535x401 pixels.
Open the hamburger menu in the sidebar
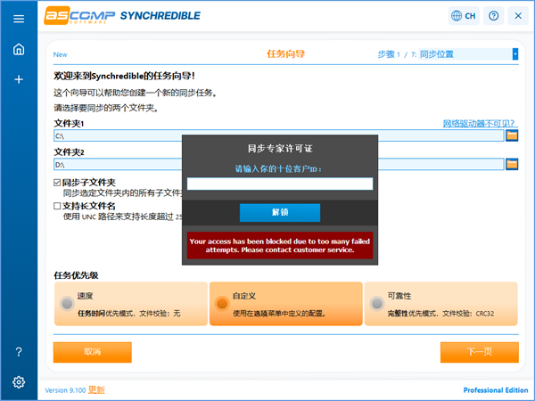pos(19,19)
